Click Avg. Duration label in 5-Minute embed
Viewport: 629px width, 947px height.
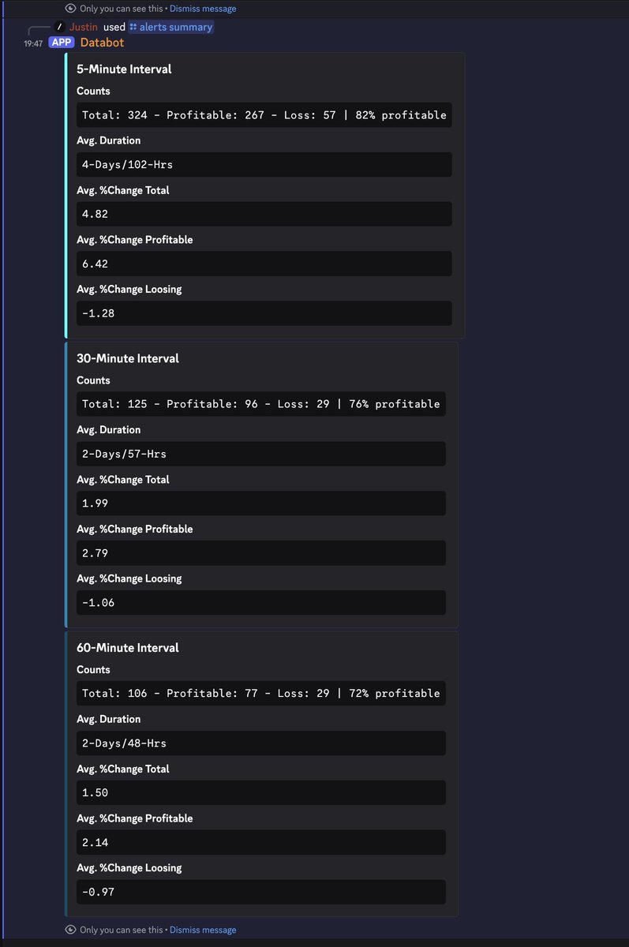pos(109,140)
